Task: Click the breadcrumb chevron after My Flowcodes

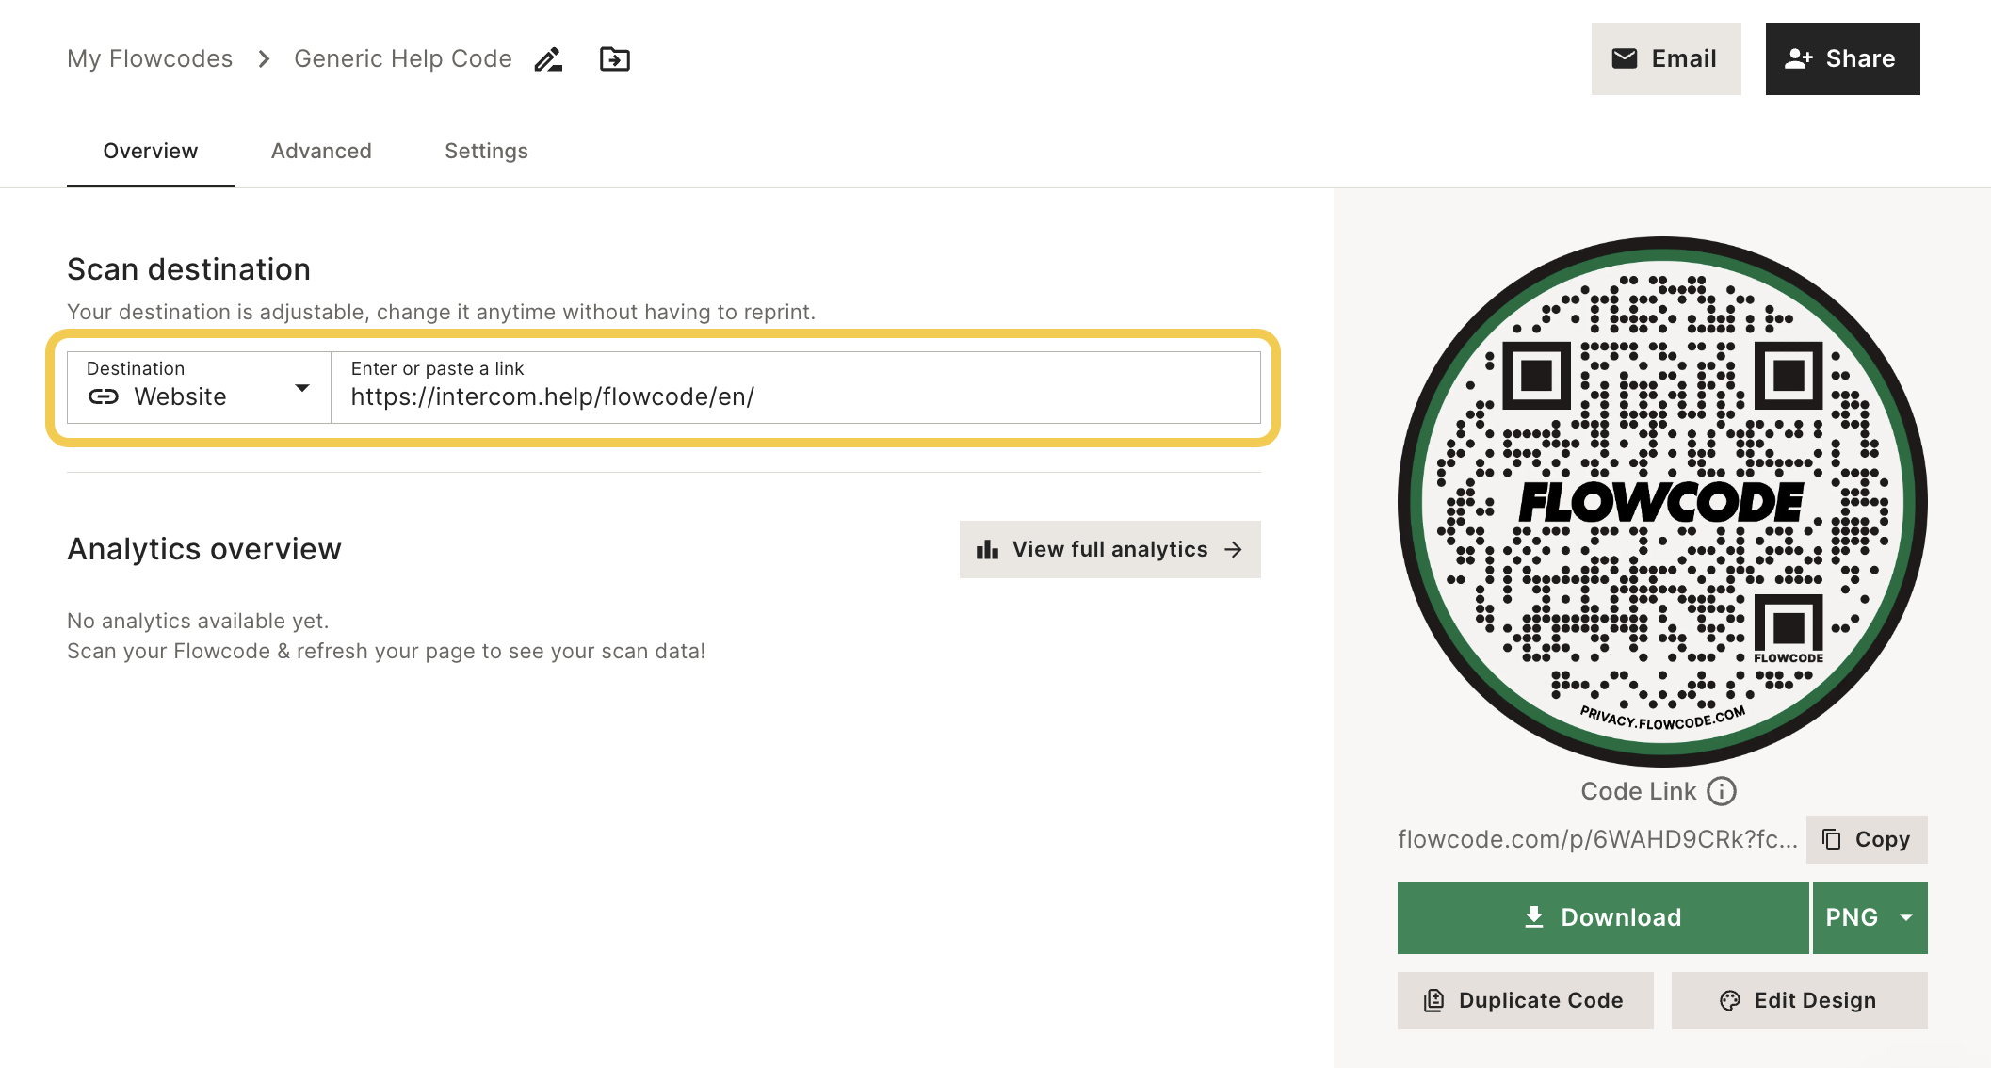Action: pos(264,59)
